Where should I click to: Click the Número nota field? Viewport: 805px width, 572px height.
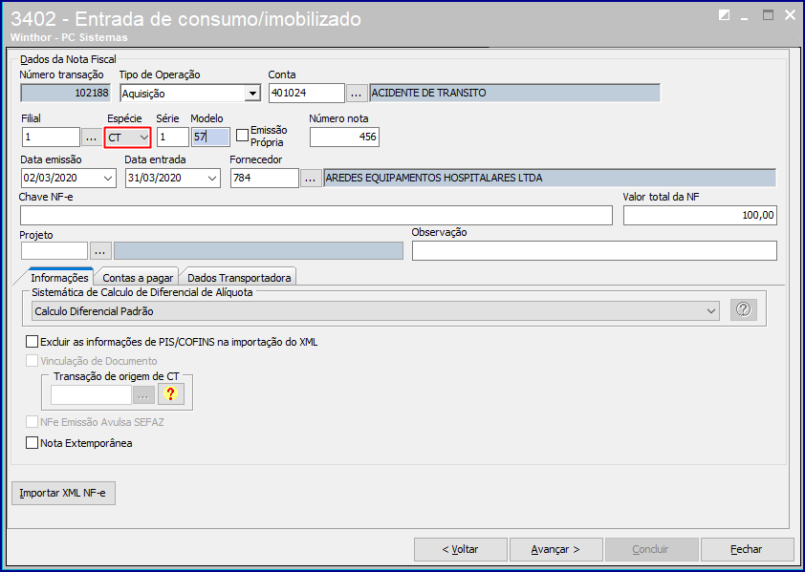click(344, 137)
